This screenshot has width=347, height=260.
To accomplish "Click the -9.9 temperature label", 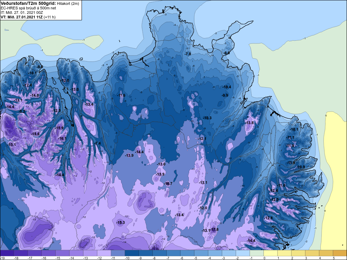I will [225, 95].
